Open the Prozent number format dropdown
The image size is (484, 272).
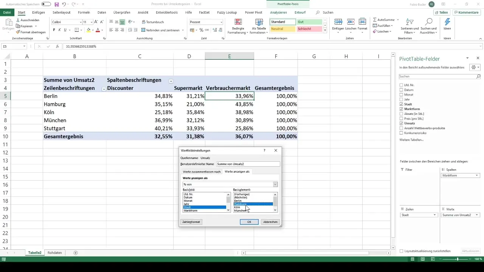[221, 22]
